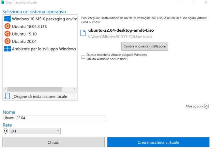The image size is (212, 149).
Task: Click the network adapter icon beside Rete dropdown
Action: pyautogui.click(x=6, y=131)
